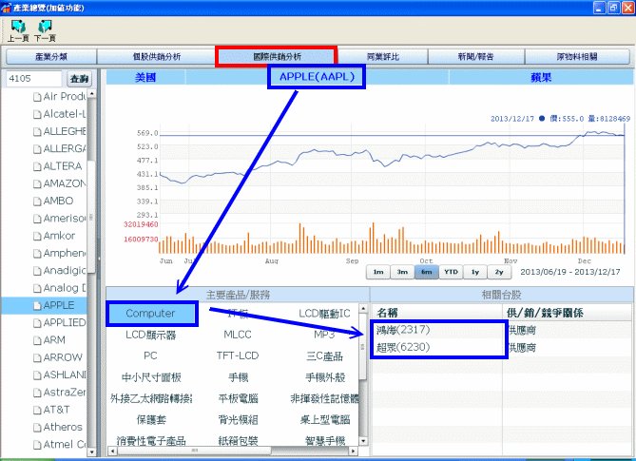
Task: Choose 手機 product category
Action: click(x=238, y=377)
